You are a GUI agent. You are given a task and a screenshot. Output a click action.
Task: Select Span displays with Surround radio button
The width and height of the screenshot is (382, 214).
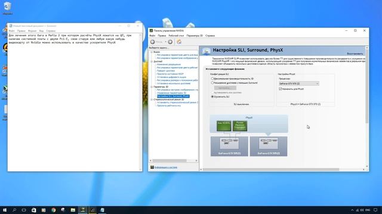tap(212, 83)
